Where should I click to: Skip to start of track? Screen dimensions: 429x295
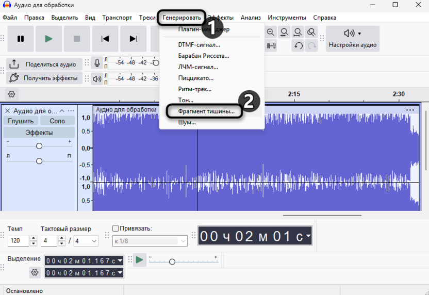[105, 39]
